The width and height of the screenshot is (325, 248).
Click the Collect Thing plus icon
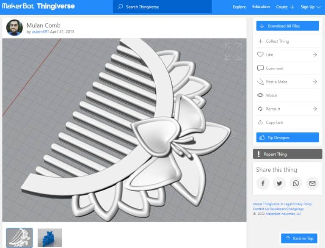pos(260,41)
